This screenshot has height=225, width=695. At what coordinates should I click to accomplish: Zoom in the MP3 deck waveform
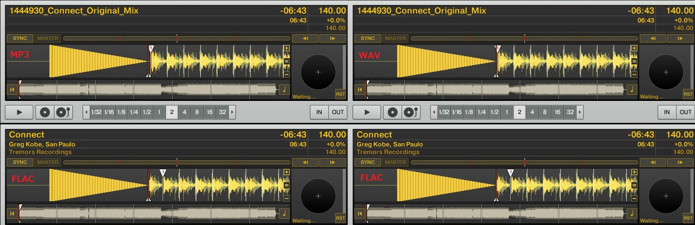(x=287, y=49)
